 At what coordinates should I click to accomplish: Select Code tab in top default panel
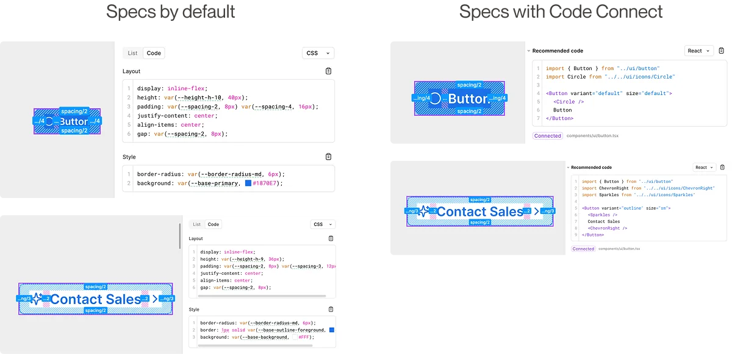pyautogui.click(x=154, y=53)
